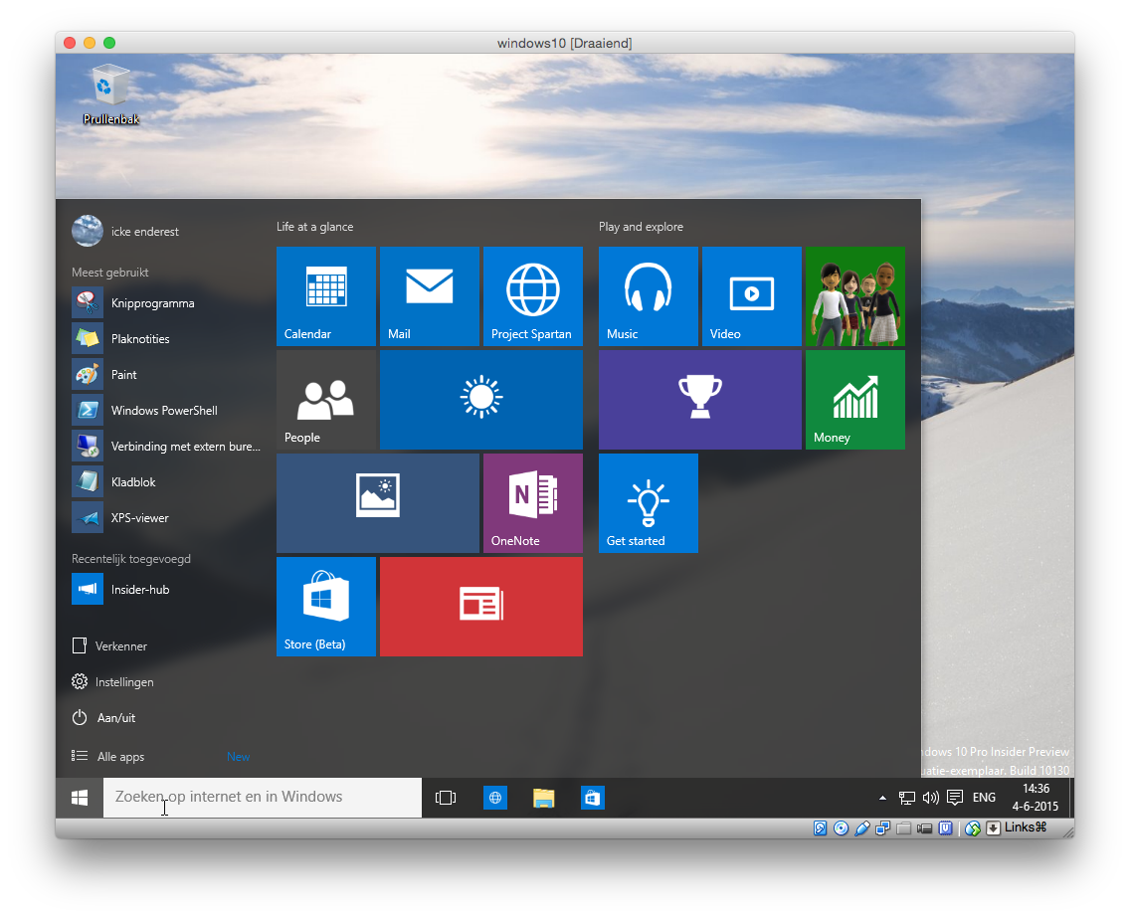Open the Money tile
Screen dimensions: 1130x918
tap(855, 399)
